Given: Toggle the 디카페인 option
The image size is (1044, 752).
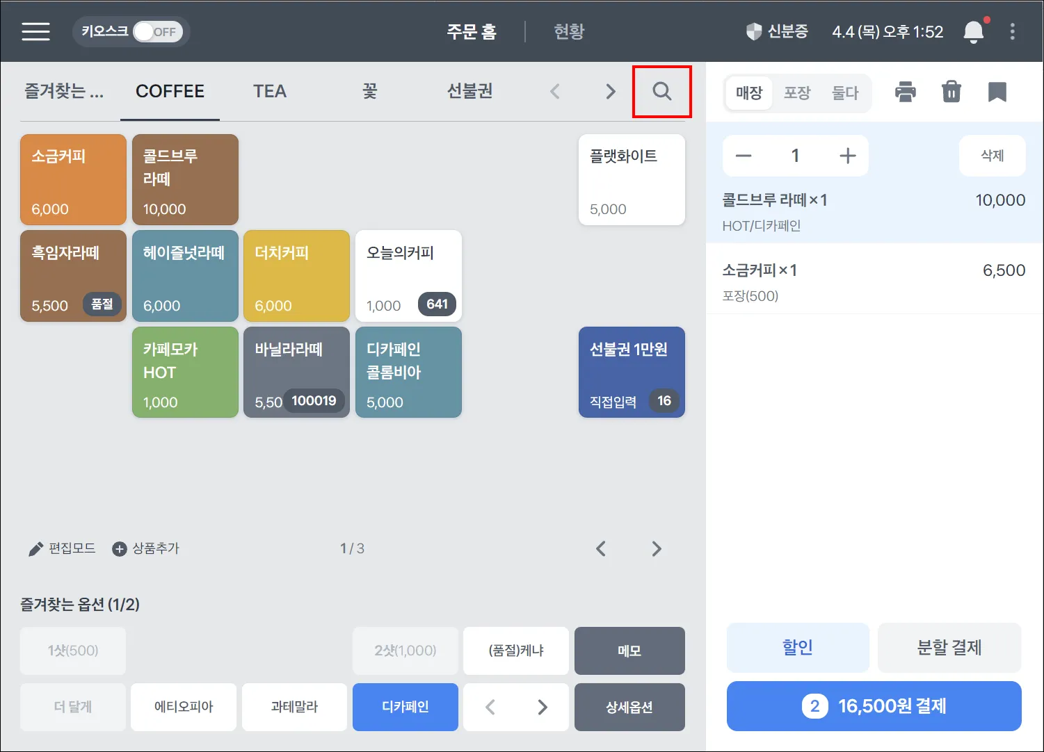Looking at the screenshot, I should click(405, 707).
